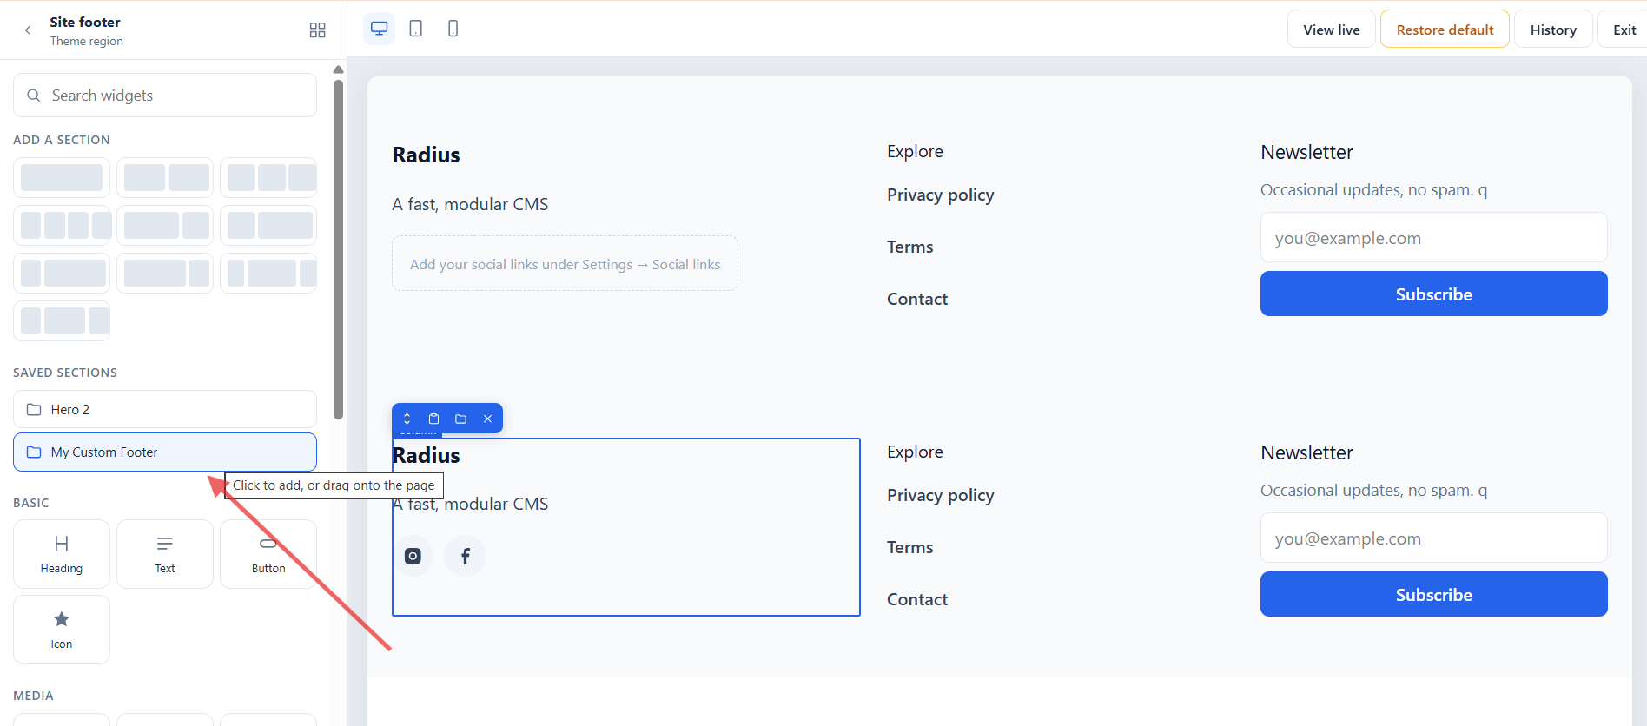Click the email field in the upper Newsletter
The height and width of the screenshot is (726, 1647).
pyautogui.click(x=1434, y=237)
